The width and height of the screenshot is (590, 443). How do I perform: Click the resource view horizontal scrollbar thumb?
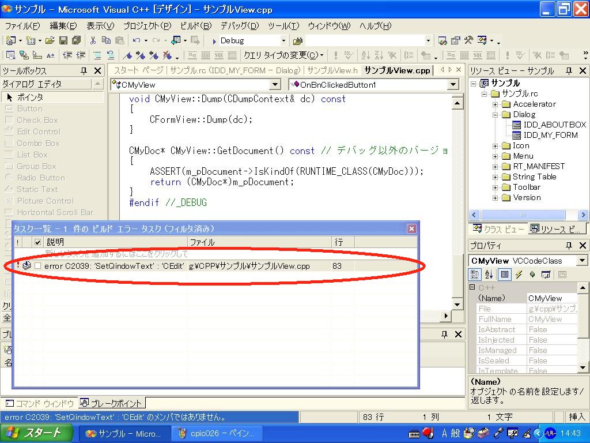click(523, 215)
